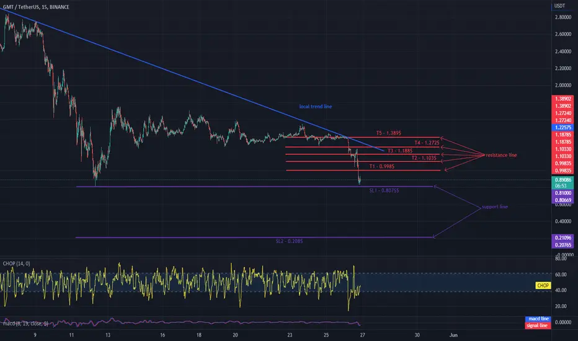Open the USDT currency selector
This screenshot has width=578, height=341.
point(559,6)
